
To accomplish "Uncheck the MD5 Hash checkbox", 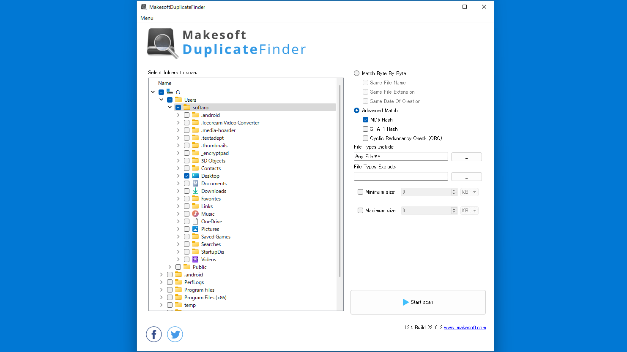I will pyautogui.click(x=365, y=119).
